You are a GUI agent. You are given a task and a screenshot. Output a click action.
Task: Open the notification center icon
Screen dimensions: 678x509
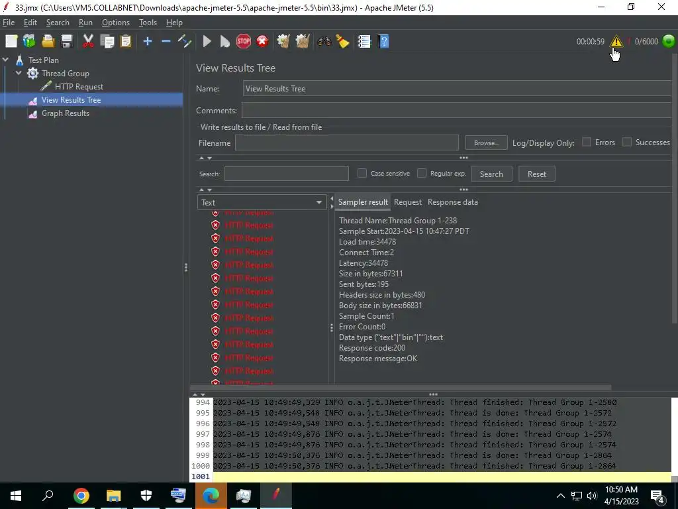coord(657,496)
